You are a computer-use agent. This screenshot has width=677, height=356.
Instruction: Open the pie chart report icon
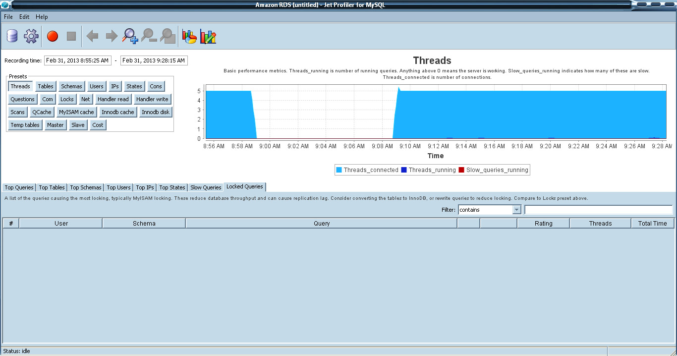tap(189, 36)
